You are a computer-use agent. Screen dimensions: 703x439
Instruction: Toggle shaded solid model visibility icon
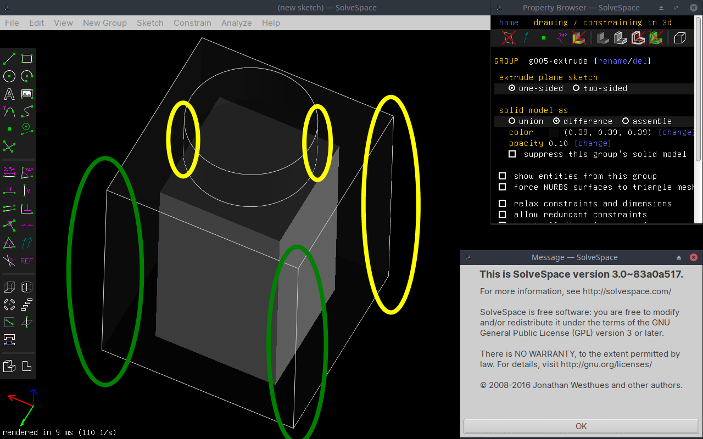click(x=603, y=38)
